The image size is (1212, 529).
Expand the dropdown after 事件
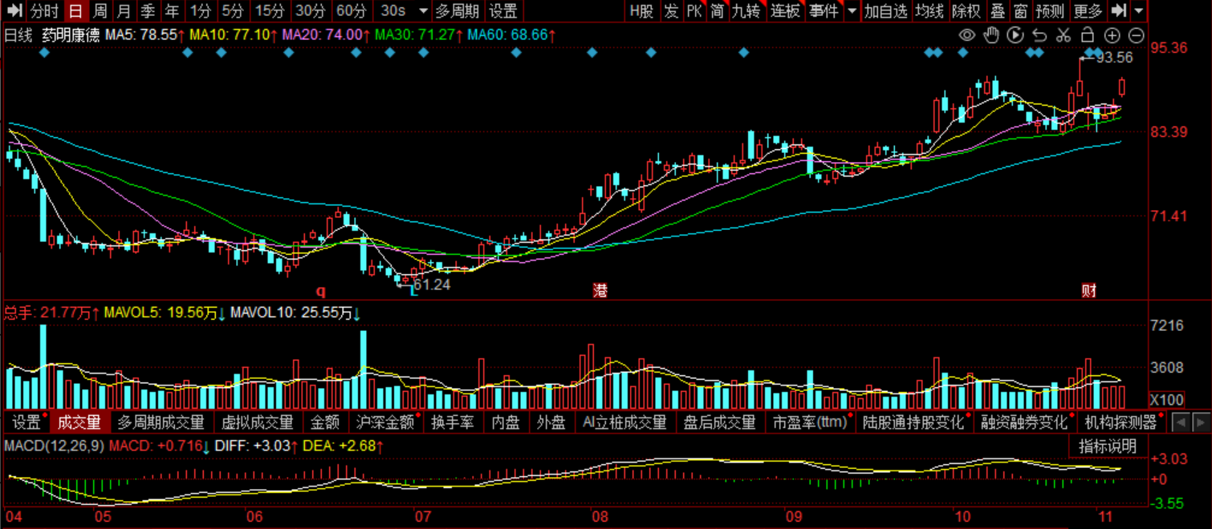pos(851,11)
